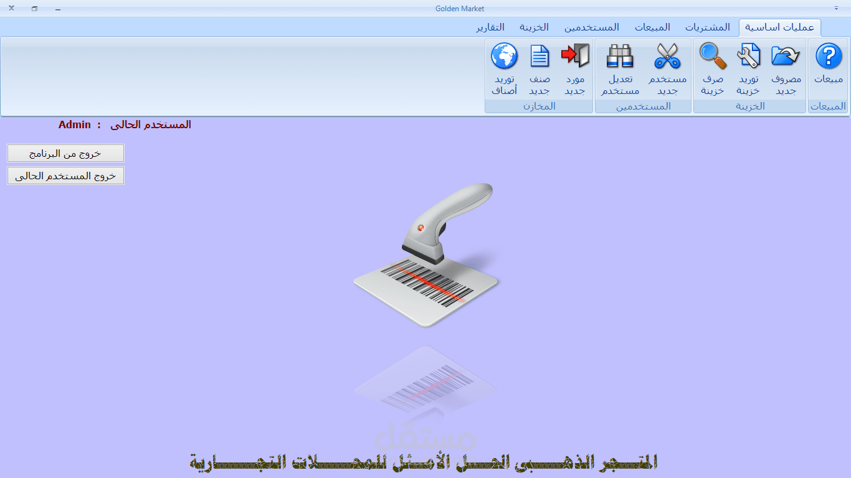Minimize the Golden Market window
The image size is (851, 478).
[x=58, y=9]
